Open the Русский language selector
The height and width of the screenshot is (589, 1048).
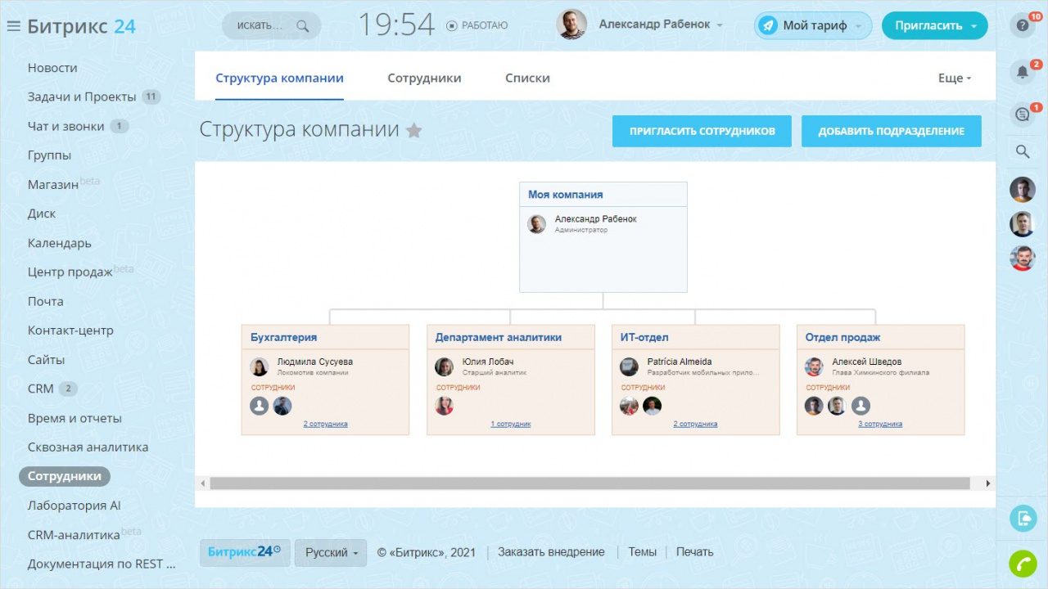pos(332,552)
